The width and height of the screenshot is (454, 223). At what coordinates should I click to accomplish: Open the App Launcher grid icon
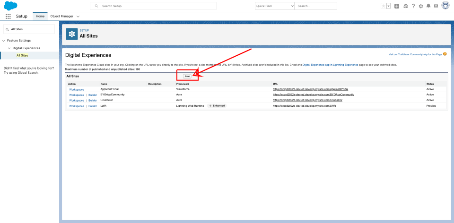(x=8, y=16)
